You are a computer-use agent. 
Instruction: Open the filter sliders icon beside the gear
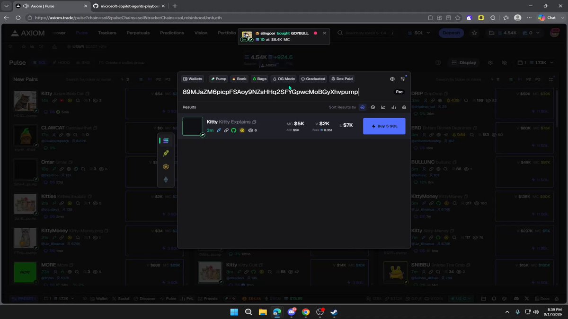click(x=403, y=79)
